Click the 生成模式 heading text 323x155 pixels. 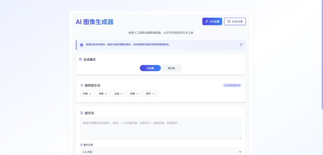point(89,59)
